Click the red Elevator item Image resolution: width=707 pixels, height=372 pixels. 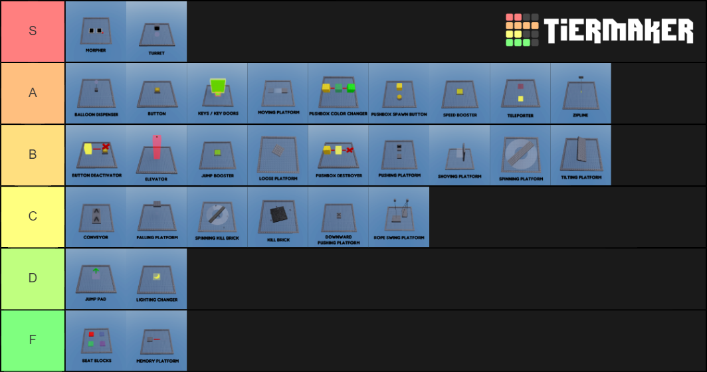(156, 155)
